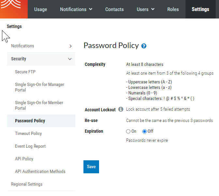This screenshot has height=196, width=219.
Task: Open Regional Settings
Action: pyautogui.click(x=27, y=184)
